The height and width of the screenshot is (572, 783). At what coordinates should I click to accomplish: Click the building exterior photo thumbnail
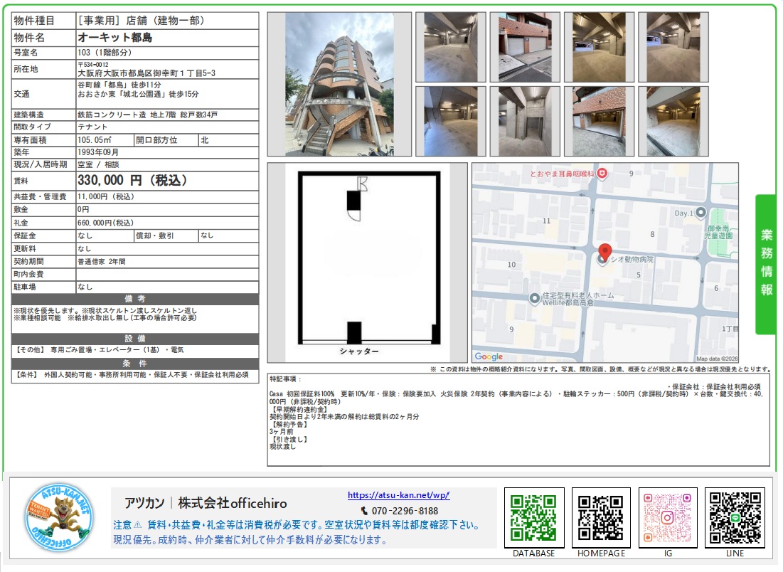pos(339,83)
